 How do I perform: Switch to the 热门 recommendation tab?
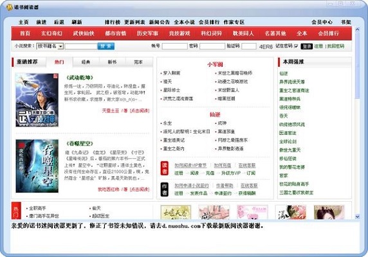(59, 62)
